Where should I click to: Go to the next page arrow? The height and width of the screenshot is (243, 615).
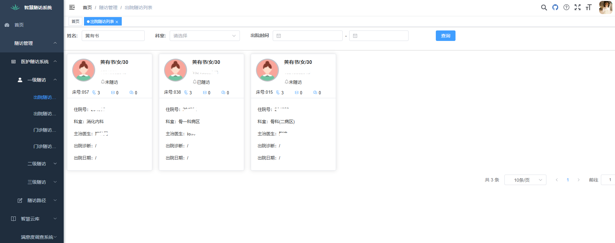[579, 180]
